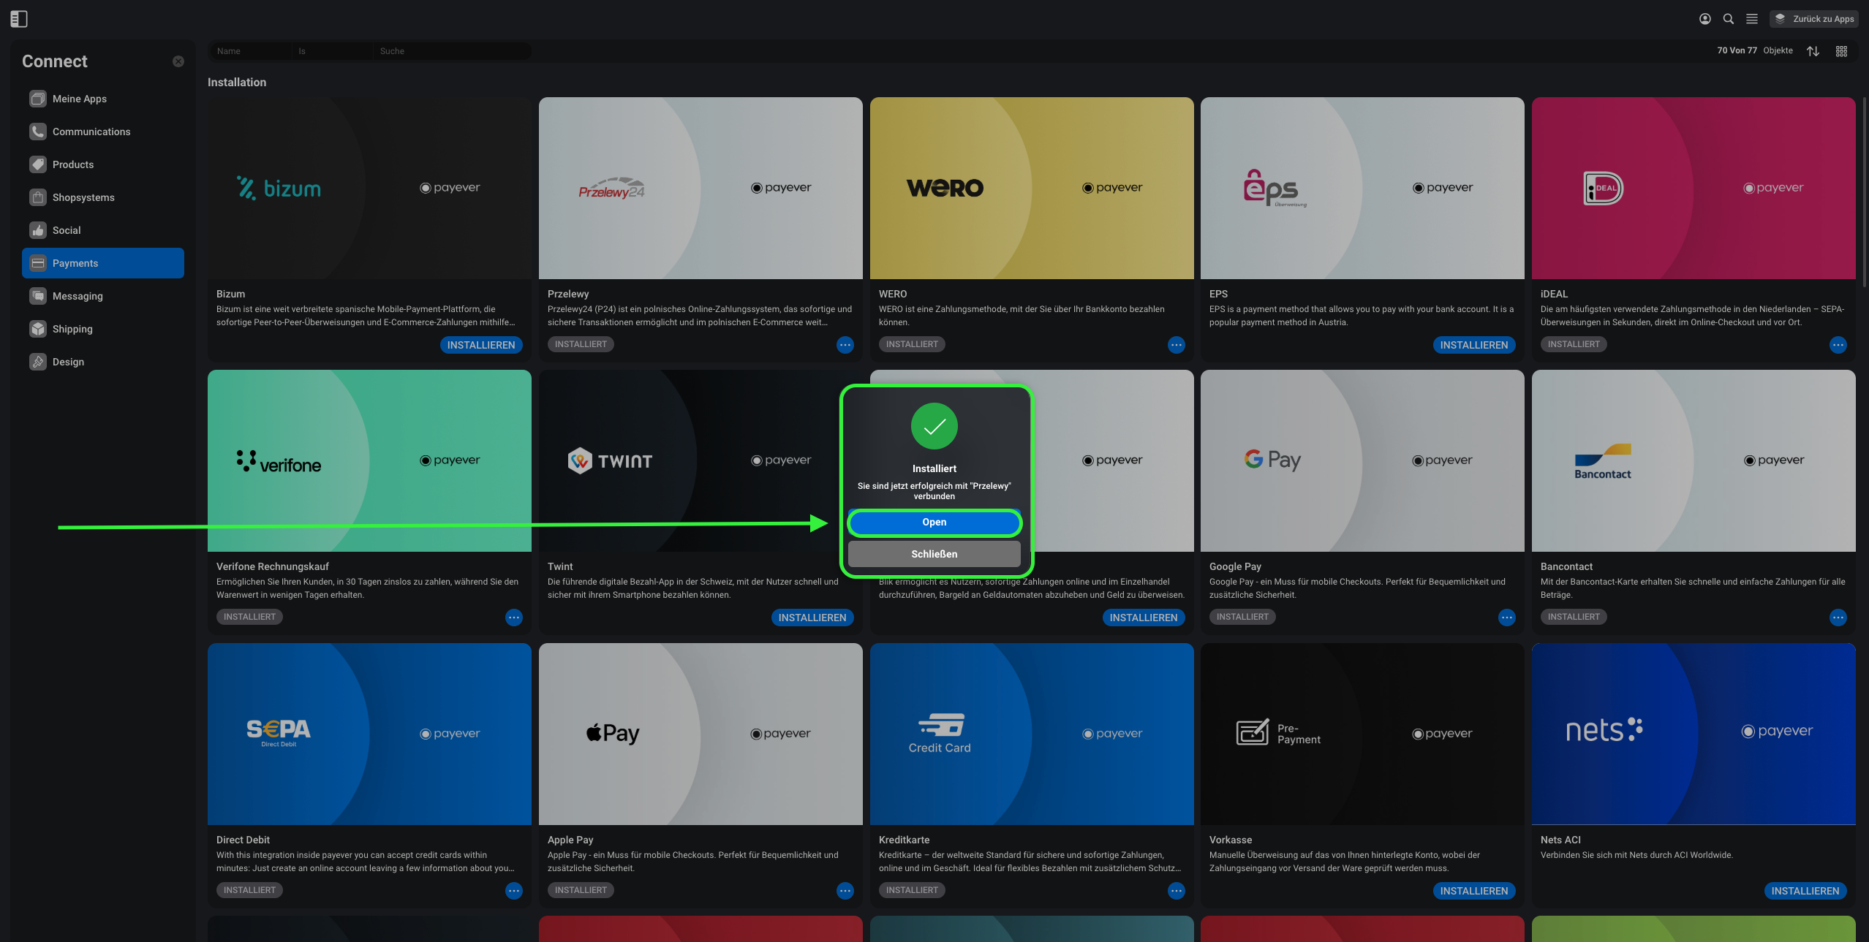Open Apple Pay card options menu
The height and width of the screenshot is (942, 1869).
coord(845,891)
